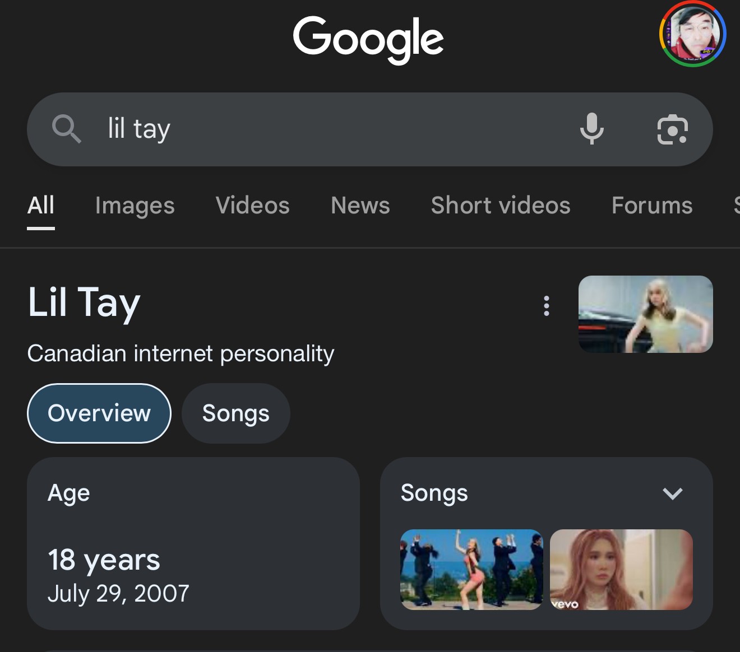740x652 pixels.
Task: Expand the Songs card chevron
Action: click(x=672, y=493)
